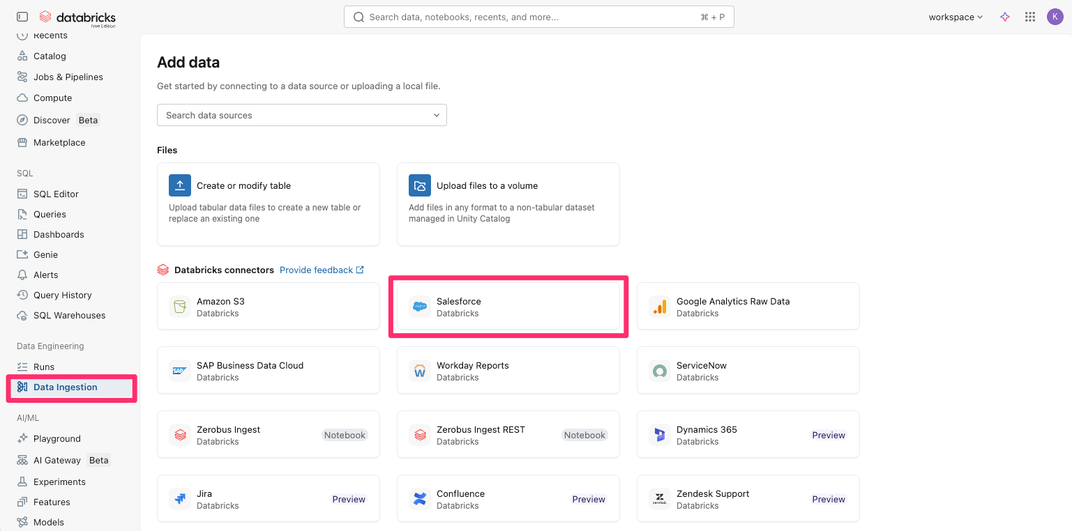Select the Salesforce connector card
The width and height of the screenshot is (1072, 531).
pos(508,307)
